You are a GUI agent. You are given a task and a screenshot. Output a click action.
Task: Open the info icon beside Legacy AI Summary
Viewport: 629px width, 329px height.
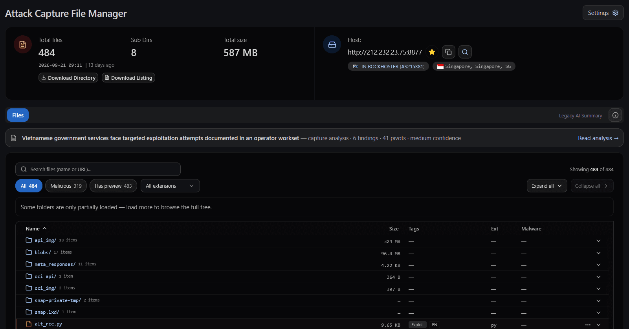(615, 115)
